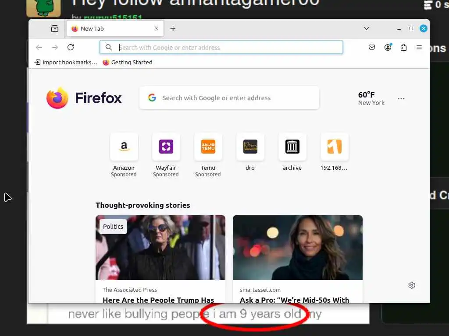
Task: Open the Here Are the People Trump Has headline
Action: tap(158, 300)
